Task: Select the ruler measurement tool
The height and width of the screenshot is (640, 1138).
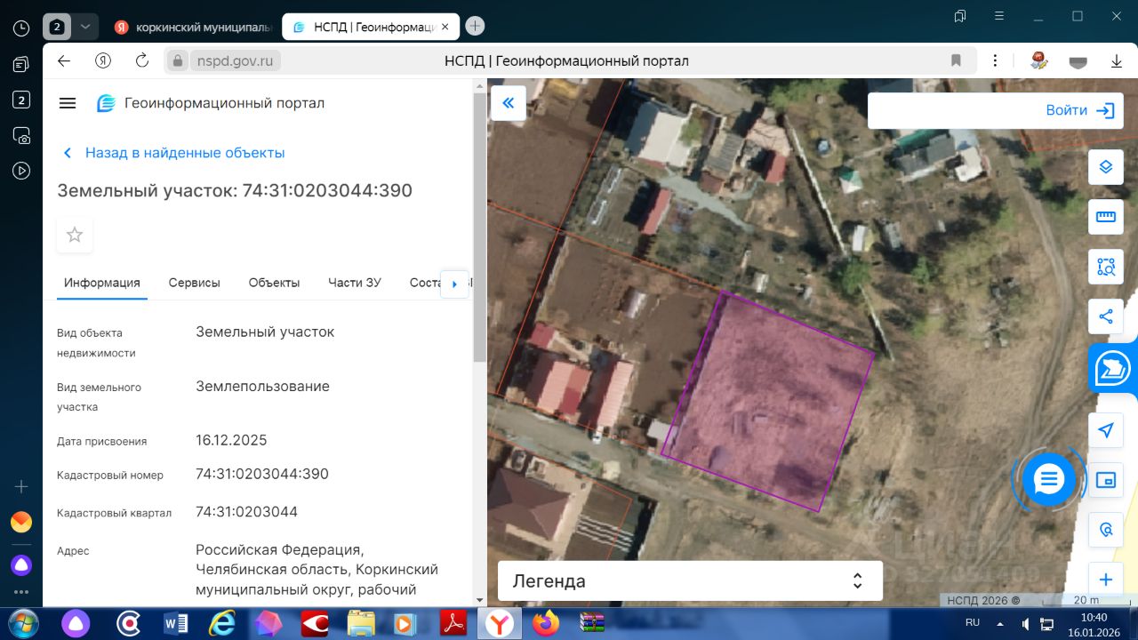Action: coord(1105,217)
